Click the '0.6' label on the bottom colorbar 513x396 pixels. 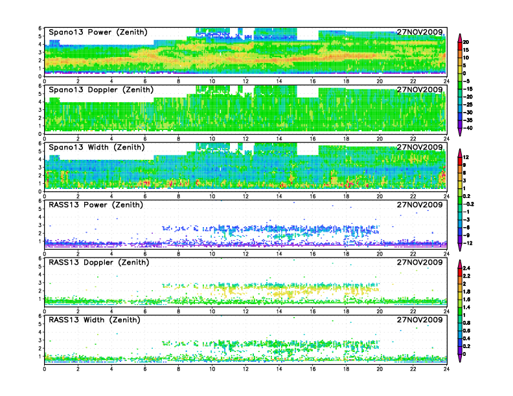click(x=466, y=331)
